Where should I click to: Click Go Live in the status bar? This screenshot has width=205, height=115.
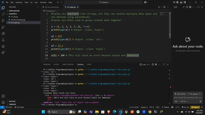tap(185, 107)
